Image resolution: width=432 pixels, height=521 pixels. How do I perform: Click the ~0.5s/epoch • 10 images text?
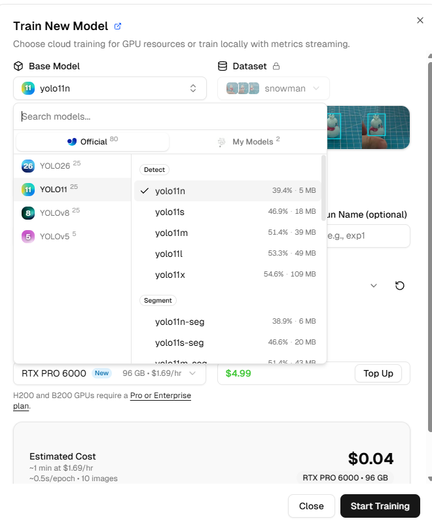pos(73,479)
